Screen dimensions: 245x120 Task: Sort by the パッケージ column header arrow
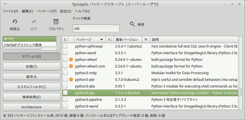[x=102, y=40]
